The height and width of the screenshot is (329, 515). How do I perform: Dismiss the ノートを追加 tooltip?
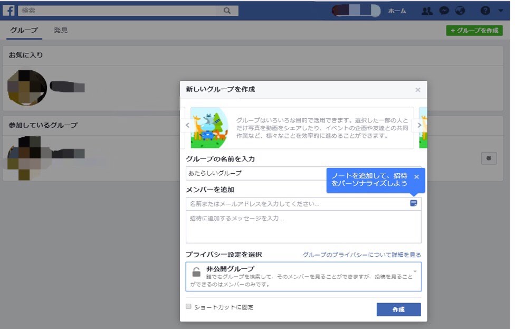pyautogui.click(x=416, y=177)
